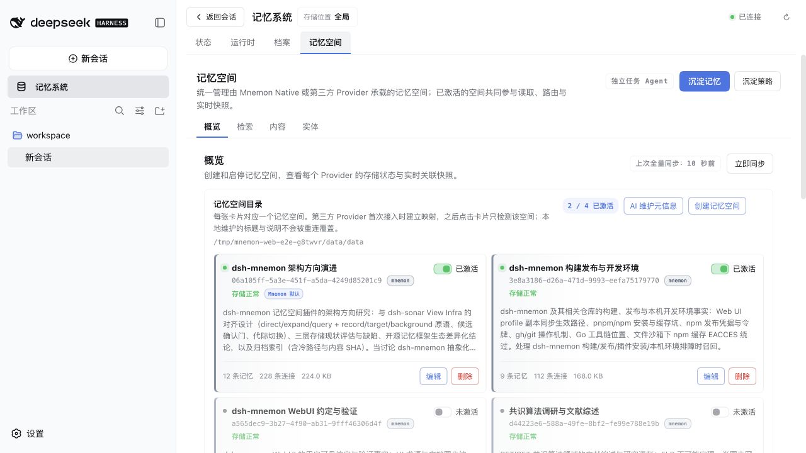Start a 新会话 with plus button
Viewport: 806px width, 453px height.
pyautogui.click(x=88, y=59)
